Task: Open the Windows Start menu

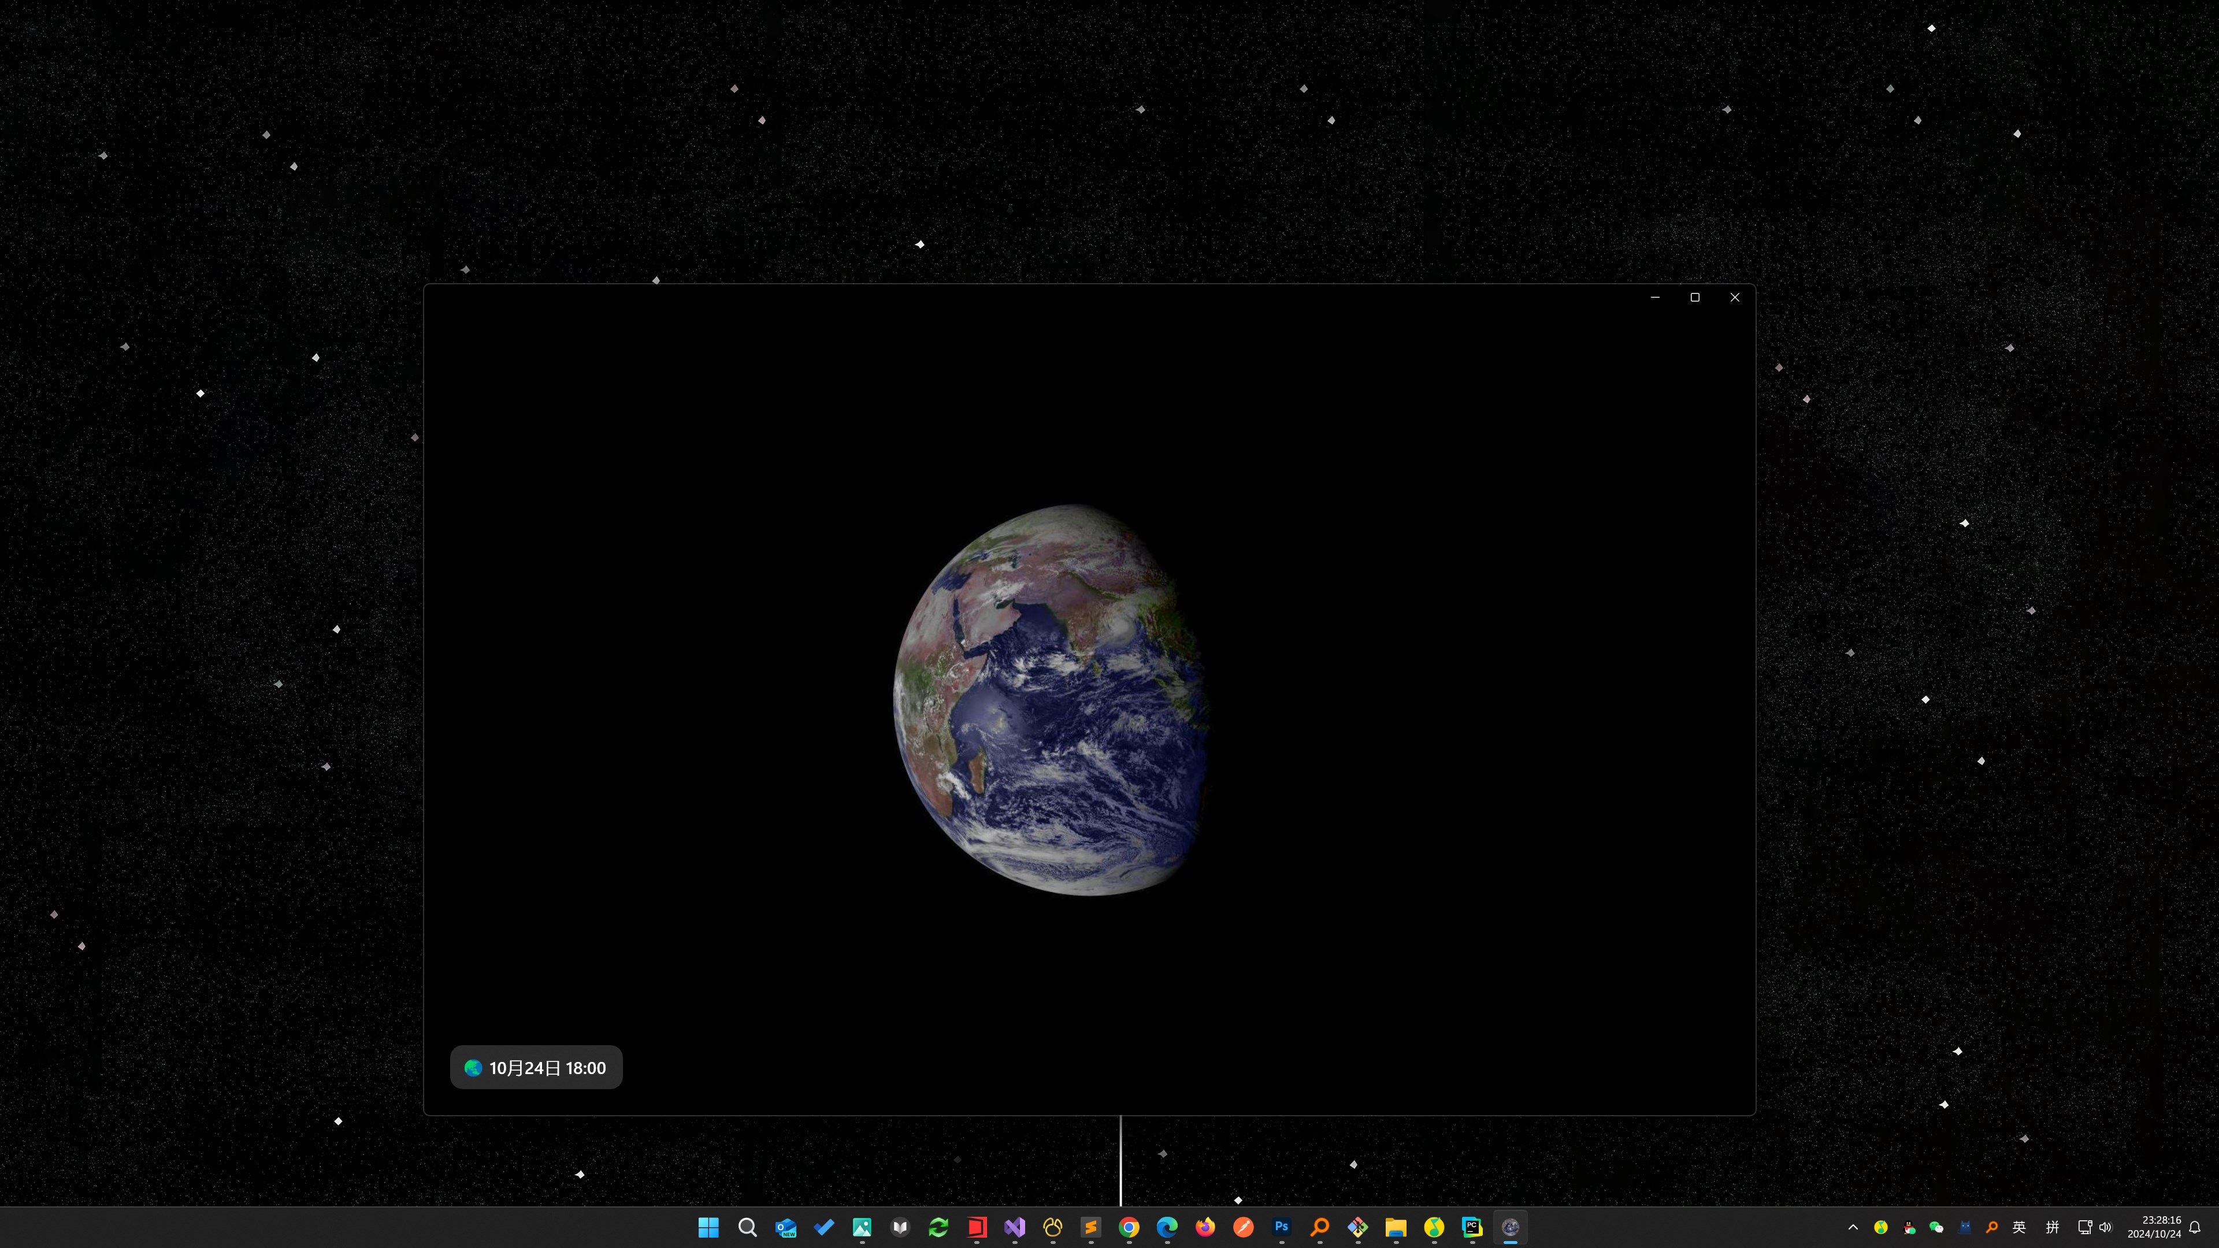Action: [x=708, y=1227]
